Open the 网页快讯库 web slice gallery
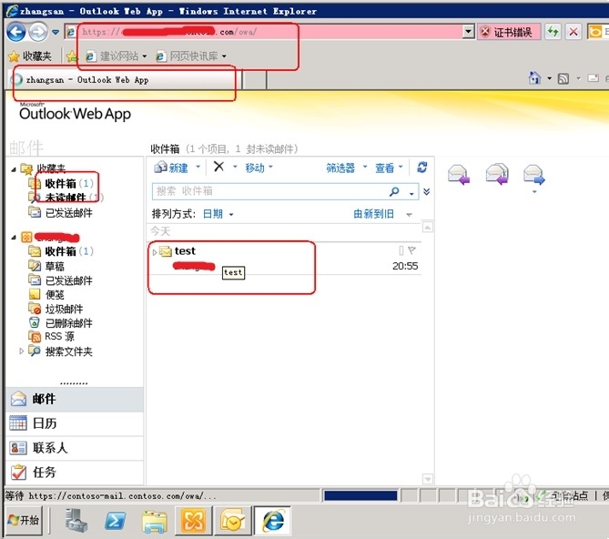The height and width of the screenshot is (539, 609). 191,56
